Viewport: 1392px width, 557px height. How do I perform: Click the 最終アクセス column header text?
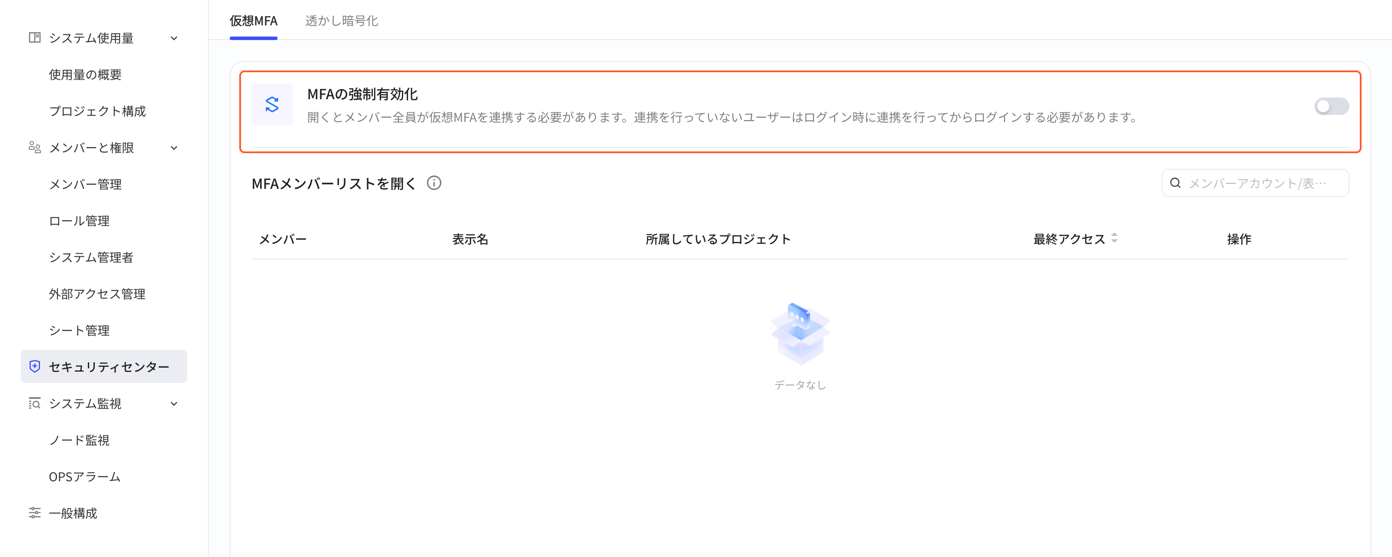tap(1069, 239)
